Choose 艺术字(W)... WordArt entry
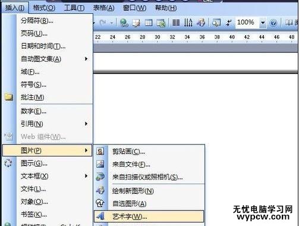 149,216
